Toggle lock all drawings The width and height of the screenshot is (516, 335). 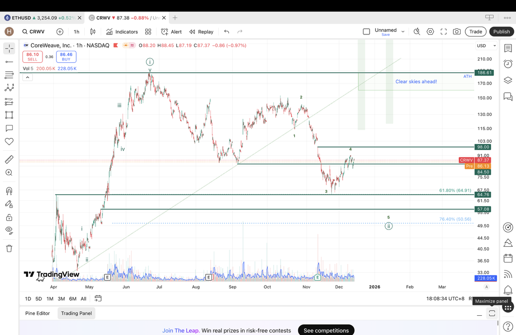coord(9,217)
